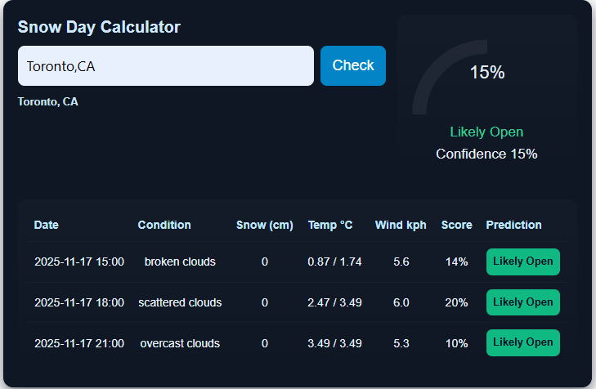
Task: Select the 2025-11-17 18:00 date cell
Action: tap(79, 302)
